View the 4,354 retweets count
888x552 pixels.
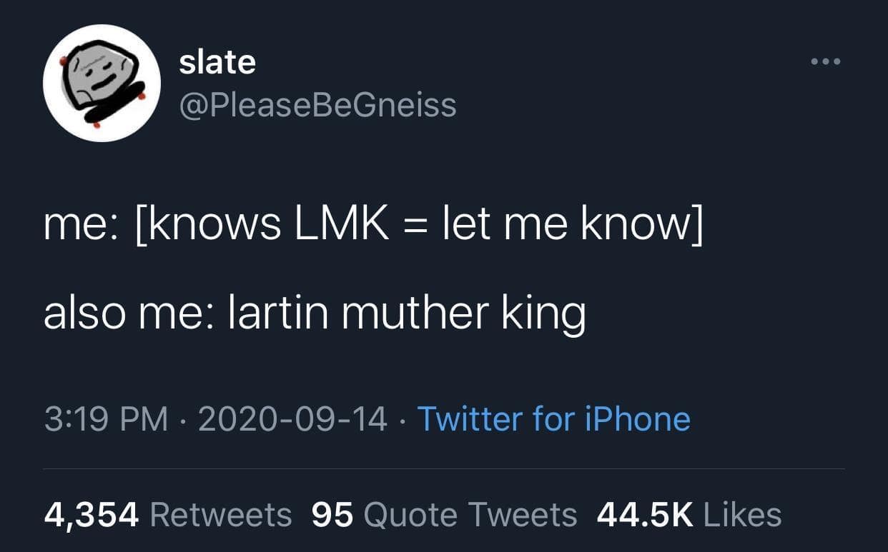(92, 514)
